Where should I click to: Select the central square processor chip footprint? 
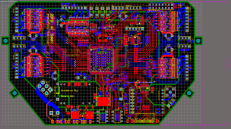102,60
